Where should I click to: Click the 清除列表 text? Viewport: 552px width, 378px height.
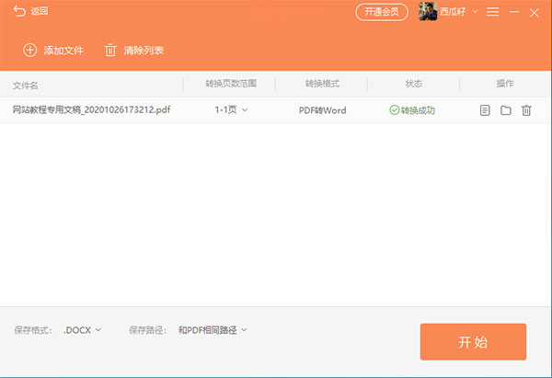[144, 51]
